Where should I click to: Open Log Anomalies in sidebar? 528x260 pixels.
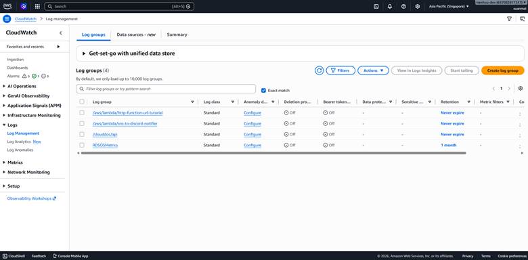(20, 150)
